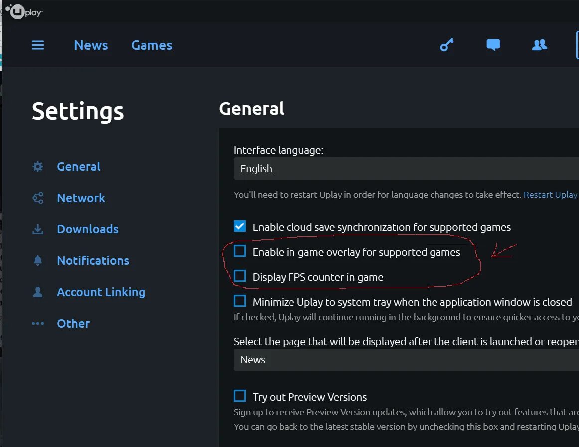Select Downloads settings section
This screenshot has height=447, width=579.
pos(88,229)
